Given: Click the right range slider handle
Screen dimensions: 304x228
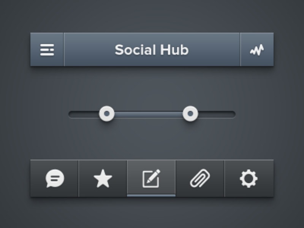Looking at the screenshot, I should (x=190, y=114).
